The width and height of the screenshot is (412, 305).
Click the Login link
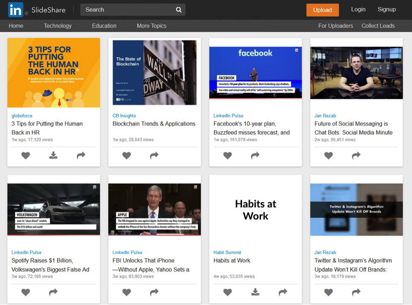[x=358, y=9]
